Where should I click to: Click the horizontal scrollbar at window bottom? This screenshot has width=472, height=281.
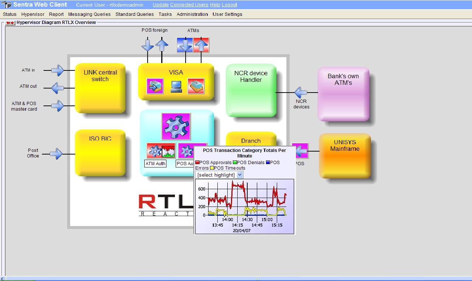(x=236, y=279)
